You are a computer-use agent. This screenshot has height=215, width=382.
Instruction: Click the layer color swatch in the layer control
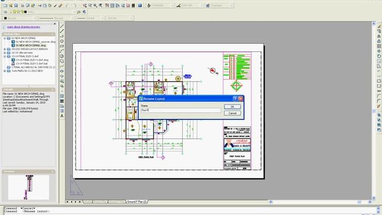point(25,12)
